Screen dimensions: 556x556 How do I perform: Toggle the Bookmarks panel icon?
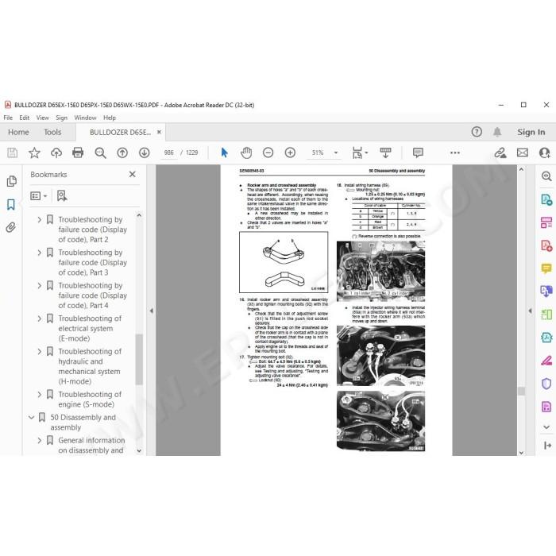click(x=11, y=204)
